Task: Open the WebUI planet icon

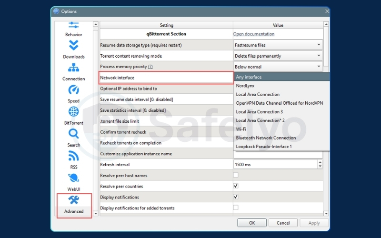Action: point(74,178)
